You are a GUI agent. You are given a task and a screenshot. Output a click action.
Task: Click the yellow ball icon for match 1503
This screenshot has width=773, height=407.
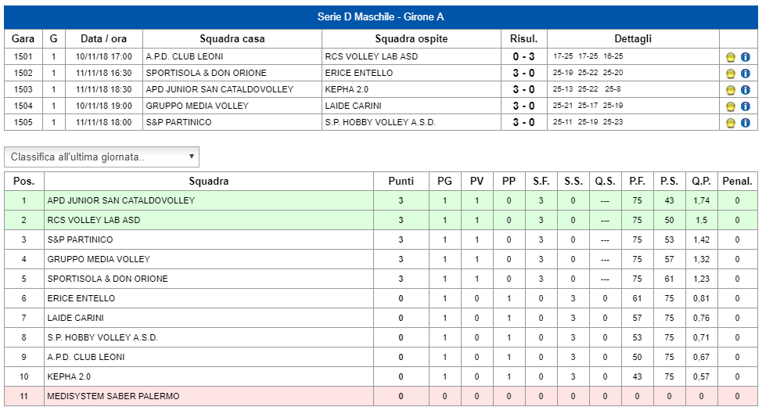point(731,90)
